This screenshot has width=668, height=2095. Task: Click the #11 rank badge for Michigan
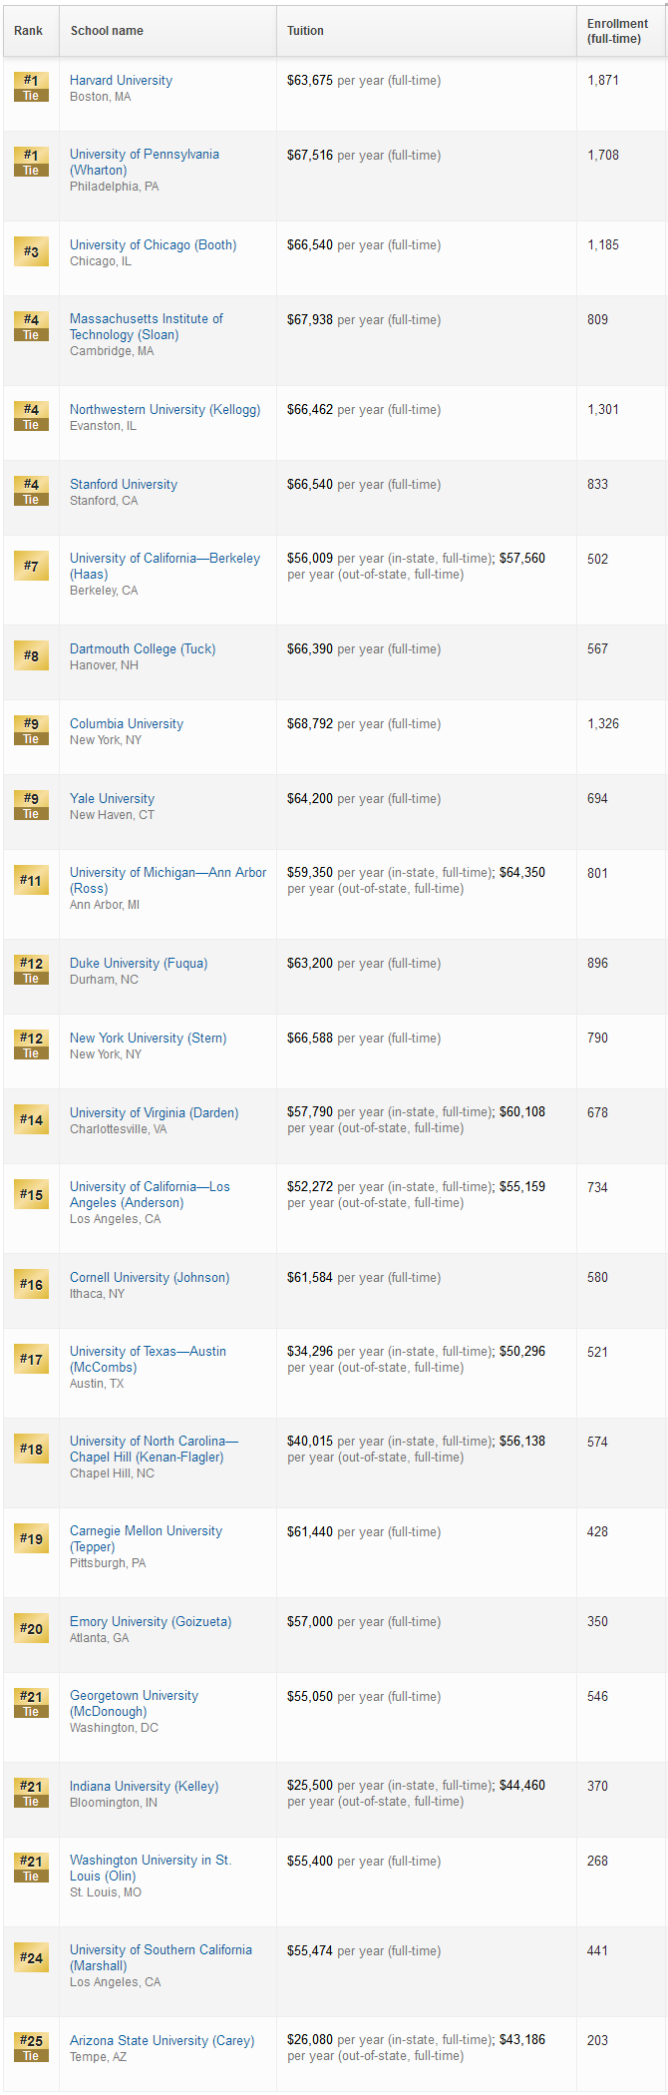point(31,880)
